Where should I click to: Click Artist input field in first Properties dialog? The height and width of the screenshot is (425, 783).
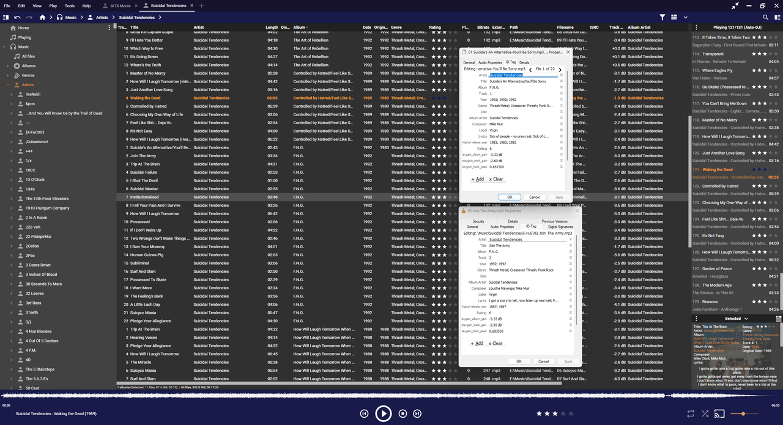point(523,75)
